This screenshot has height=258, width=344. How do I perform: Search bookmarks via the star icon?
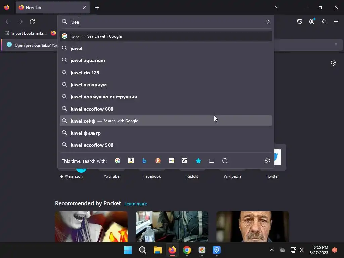(198, 161)
